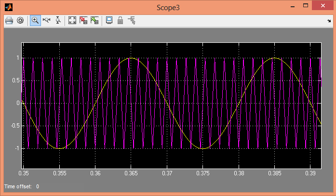Click the Autoscale icon

[x=72, y=20]
